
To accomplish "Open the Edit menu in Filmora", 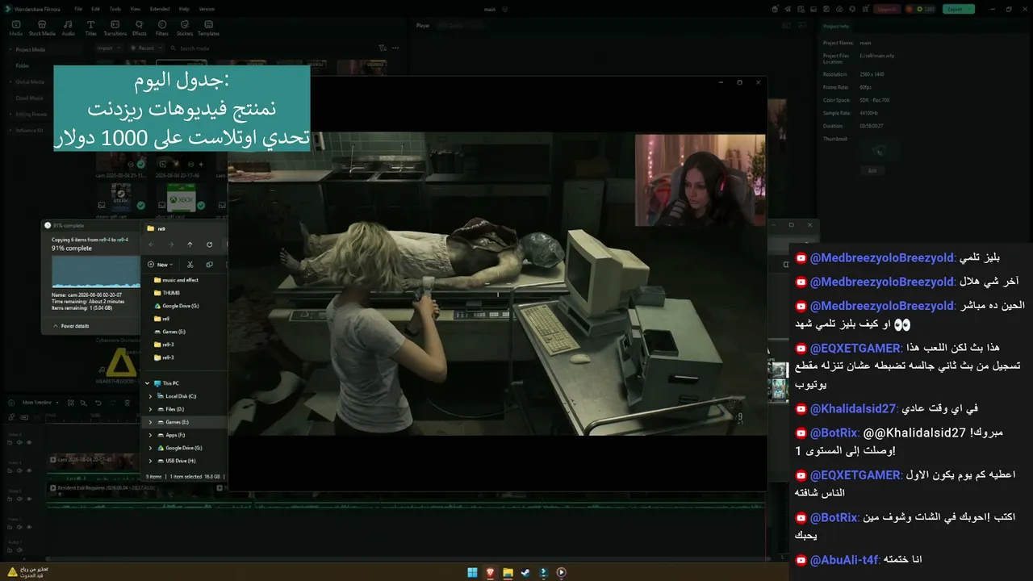I will tap(96, 9).
